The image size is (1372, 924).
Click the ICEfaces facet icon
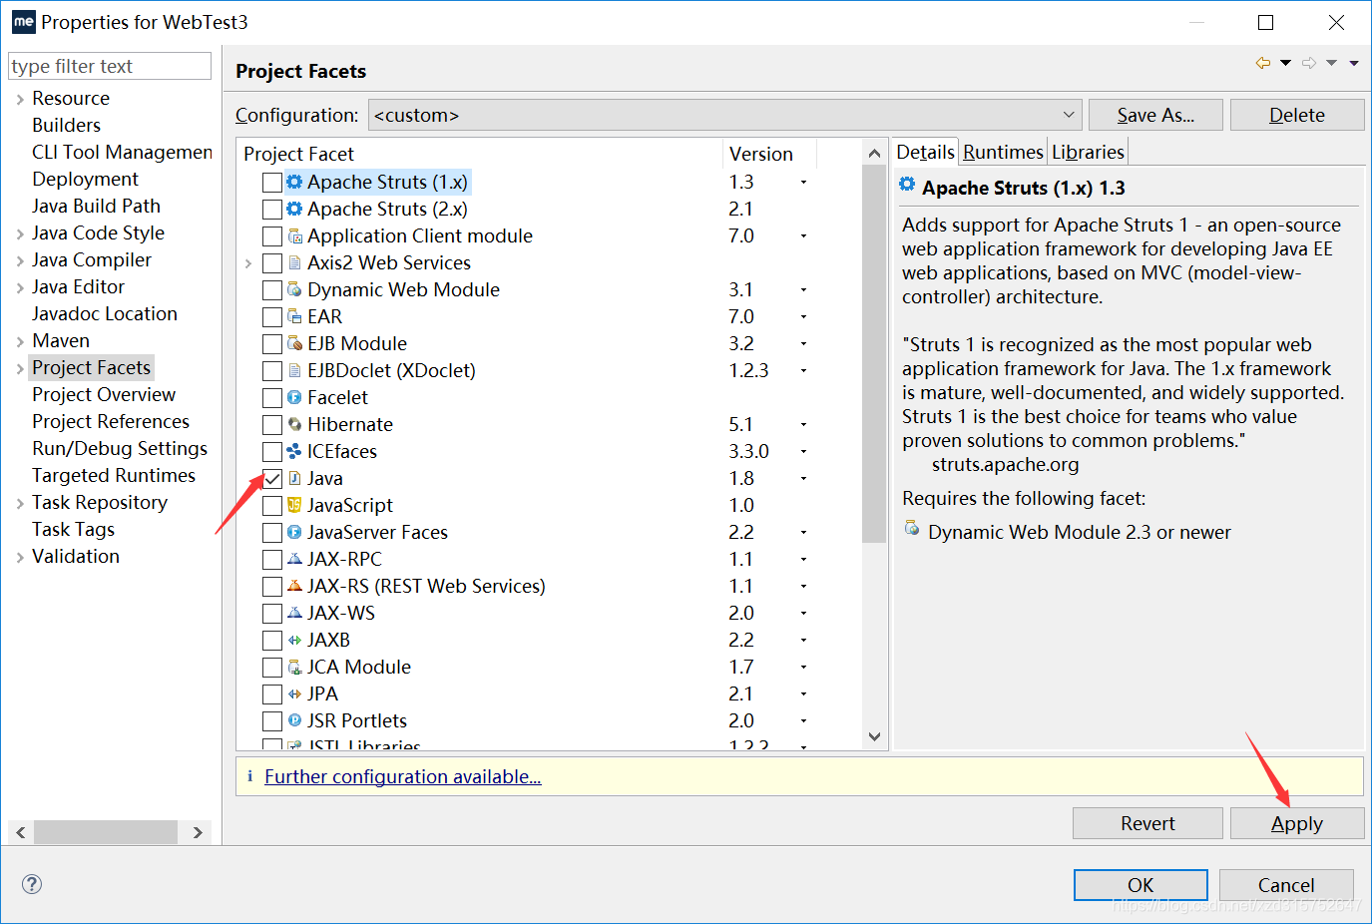click(294, 451)
